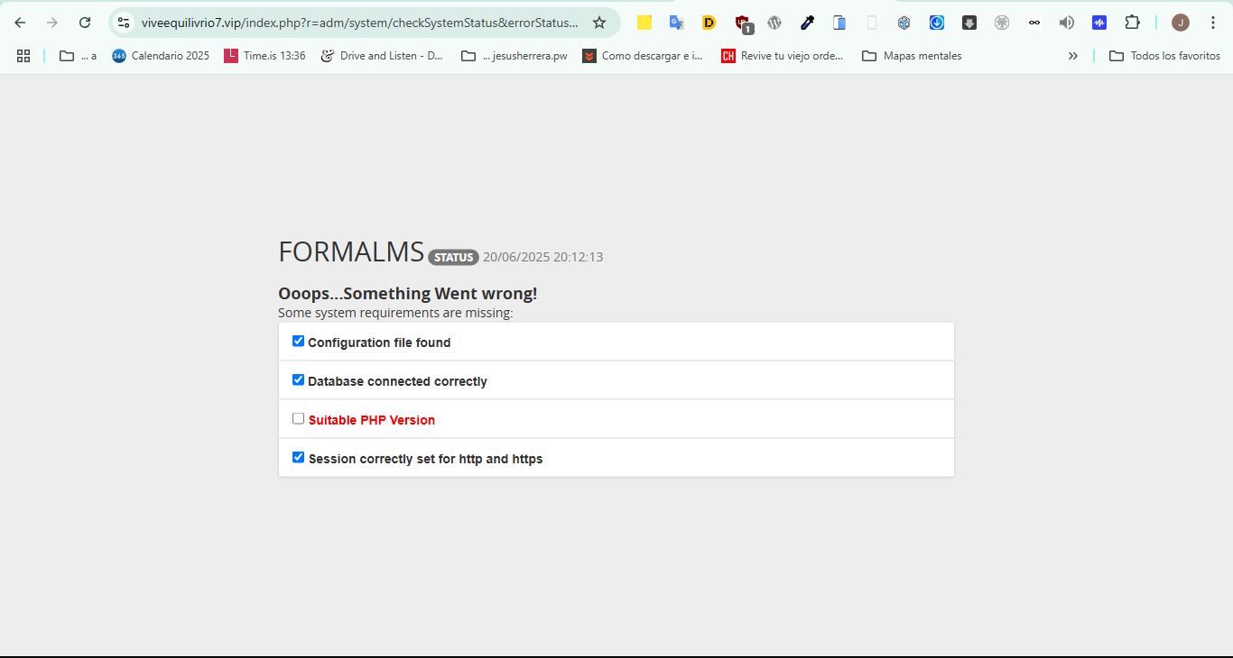This screenshot has width=1233, height=658.
Task: Check the Suitable PHP Version checkbox
Action: coord(298,419)
